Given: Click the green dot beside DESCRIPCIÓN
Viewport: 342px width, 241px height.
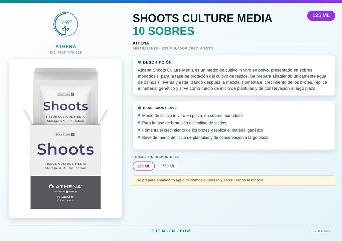Looking at the screenshot, I should pyautogui.click(x=139, y=62).
